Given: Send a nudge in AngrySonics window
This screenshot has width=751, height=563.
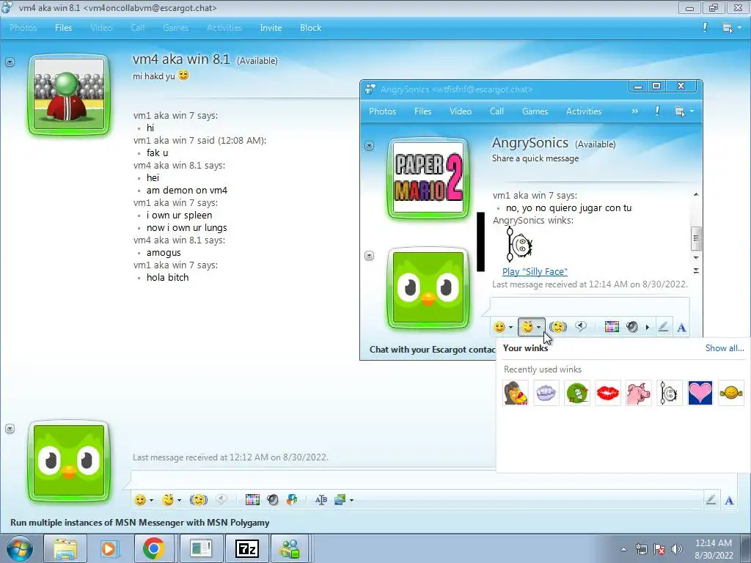Looking at the screenshot, I should point(558,327).
